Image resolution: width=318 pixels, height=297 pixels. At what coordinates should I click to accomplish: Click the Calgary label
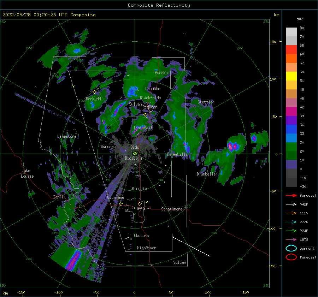pyautogui.click(x=138, y=208)
